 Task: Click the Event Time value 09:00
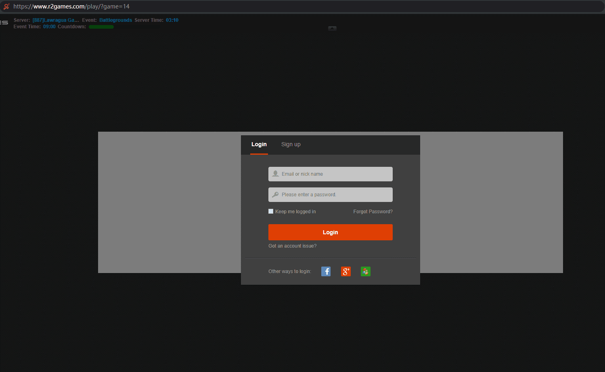[49, 27]
